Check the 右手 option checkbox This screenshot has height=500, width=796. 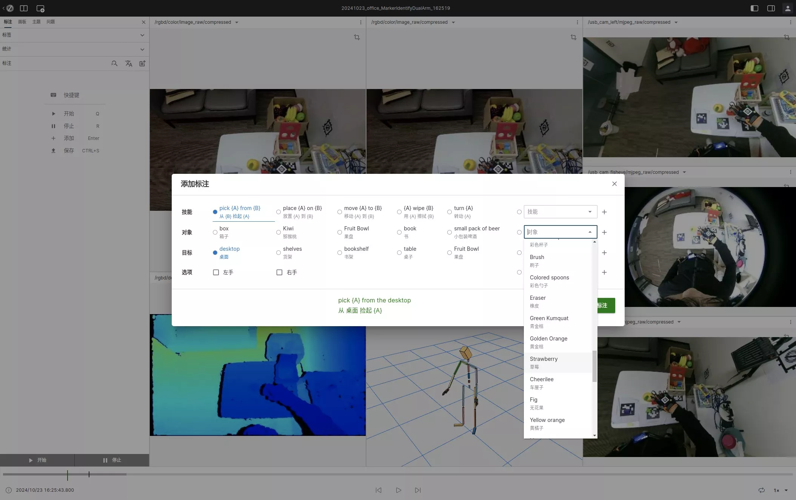click(x=279, y=272)
